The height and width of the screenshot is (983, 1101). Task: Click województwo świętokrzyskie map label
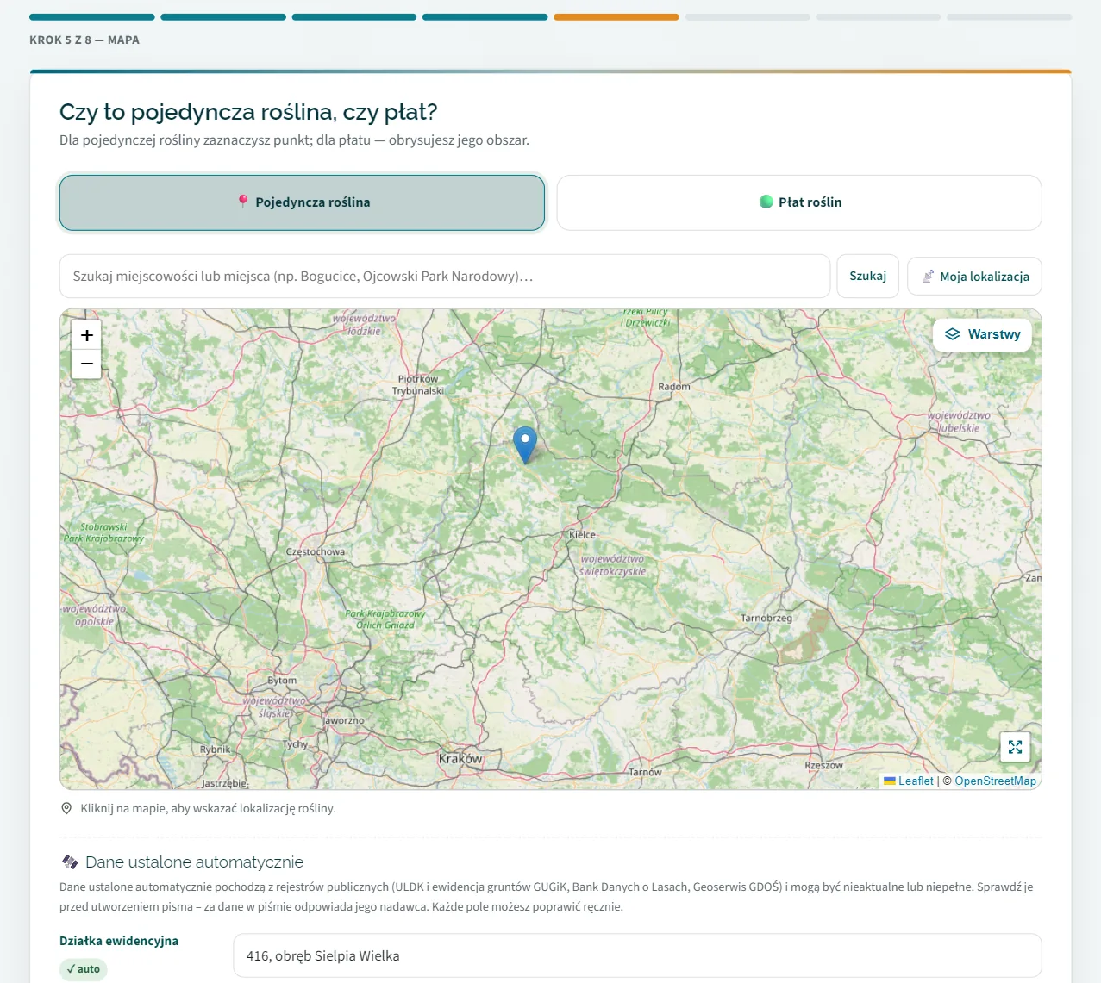pos(612,565)
